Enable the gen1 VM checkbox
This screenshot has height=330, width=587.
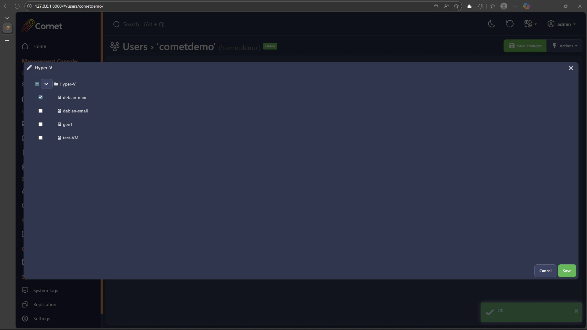(41, 124)
